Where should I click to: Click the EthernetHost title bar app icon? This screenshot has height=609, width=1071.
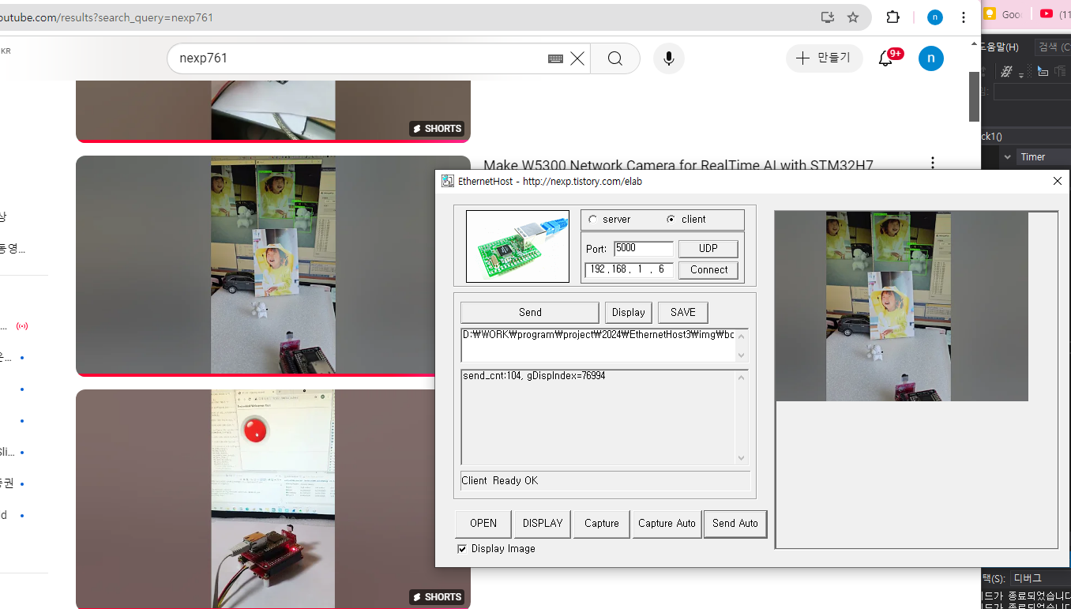[447, 181]
